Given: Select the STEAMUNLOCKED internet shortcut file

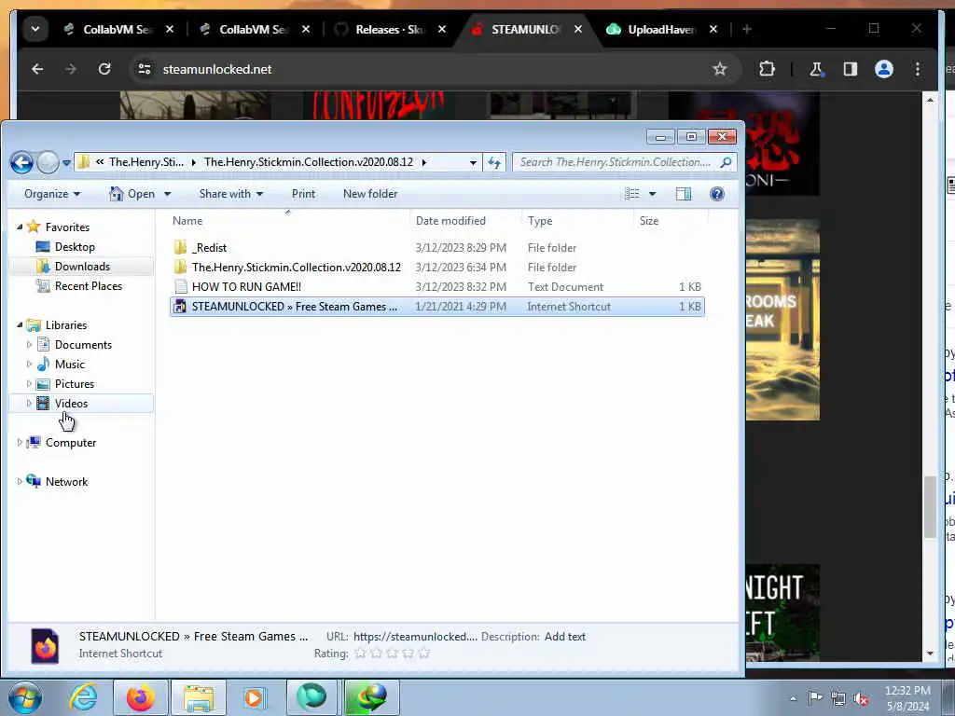Looking at the screenshot, I should pos(437,306).
